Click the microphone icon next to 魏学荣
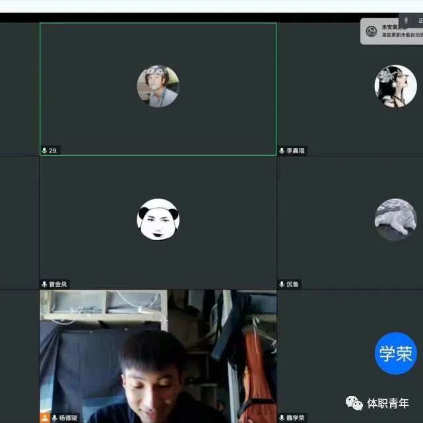The width and height of the screenshot is (423, 423). 282,418
